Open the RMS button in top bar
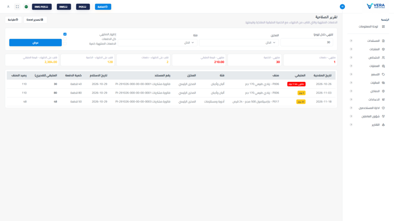Screen dimensions: 394x221 click(64, 7)
